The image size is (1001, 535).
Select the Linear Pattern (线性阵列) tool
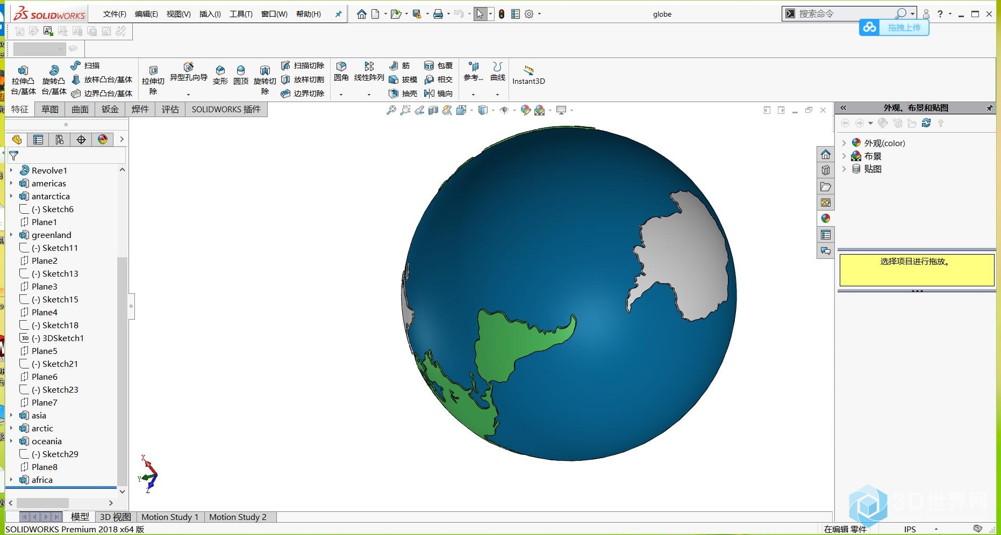click(x=369, y=72)
